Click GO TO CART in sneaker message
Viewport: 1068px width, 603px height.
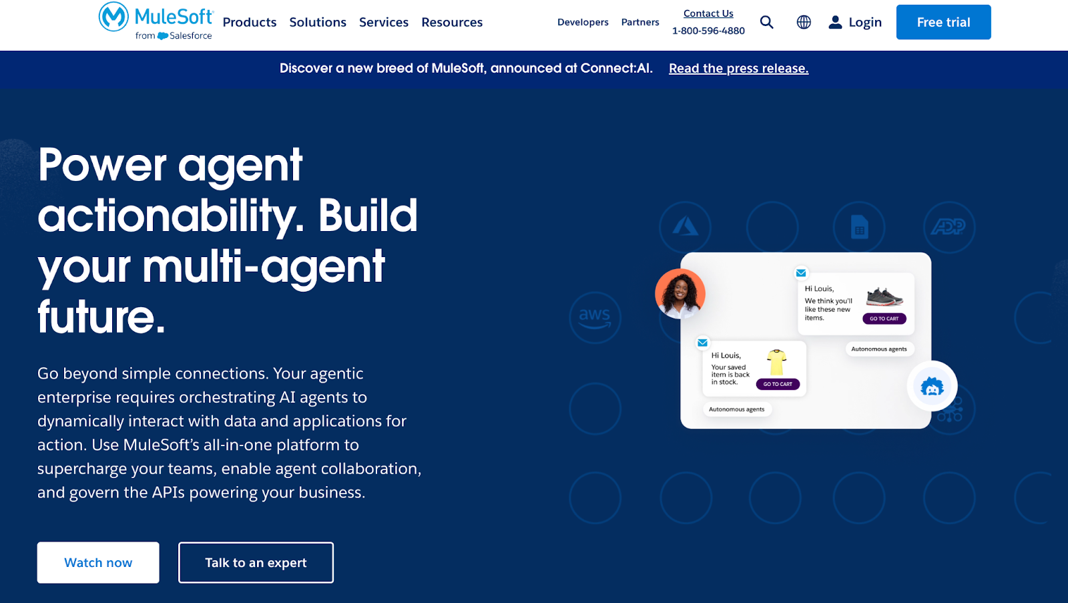884,319
